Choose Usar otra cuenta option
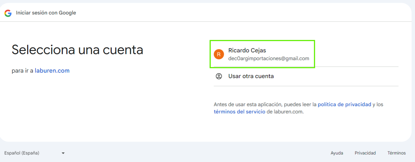Image resolution: width=415 pixels, height=162 pixels. [x=251, y=76]
